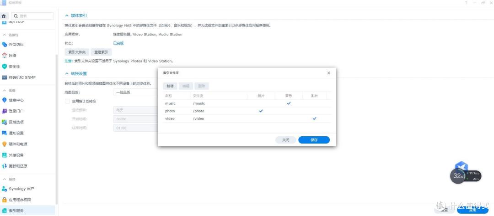Viewport: 494px width, 216px height.
Task: Click the 影片 column header
Action: 314,96
